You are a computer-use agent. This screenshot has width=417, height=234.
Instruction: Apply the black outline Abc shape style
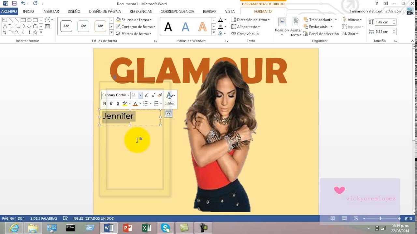[x=66, y=26]
